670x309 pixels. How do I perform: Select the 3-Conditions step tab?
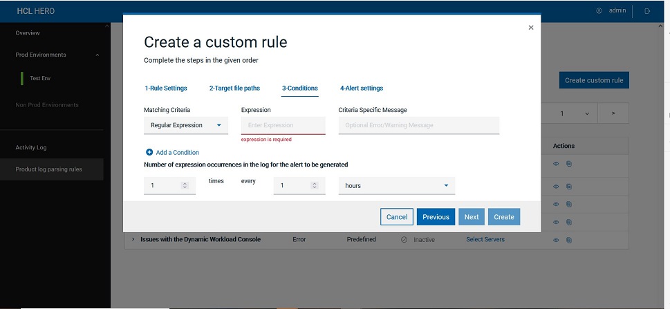pyautogui.click(x=300, y=88)
